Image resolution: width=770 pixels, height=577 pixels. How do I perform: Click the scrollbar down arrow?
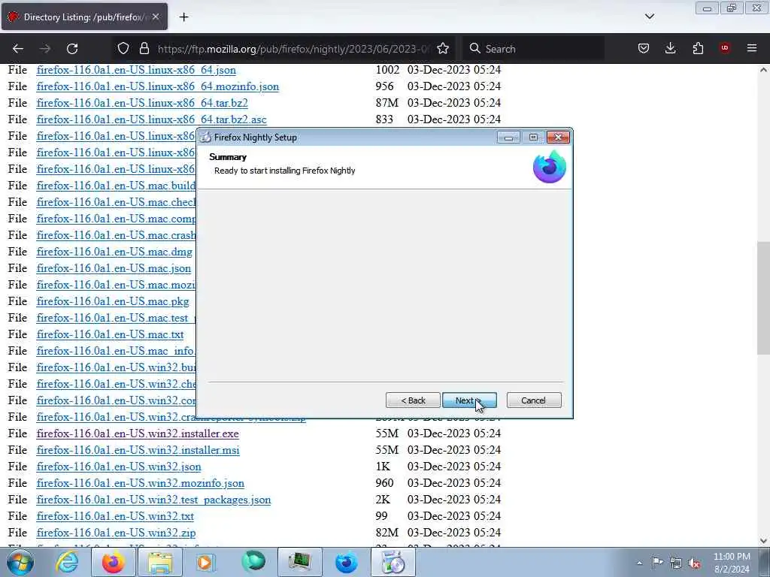coord(763,540)
